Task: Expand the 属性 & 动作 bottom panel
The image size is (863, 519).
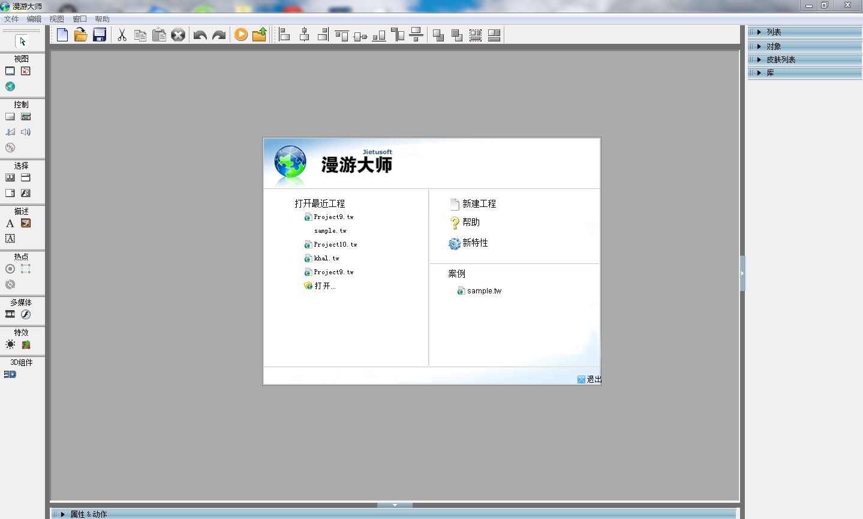Action: point(393,514)
